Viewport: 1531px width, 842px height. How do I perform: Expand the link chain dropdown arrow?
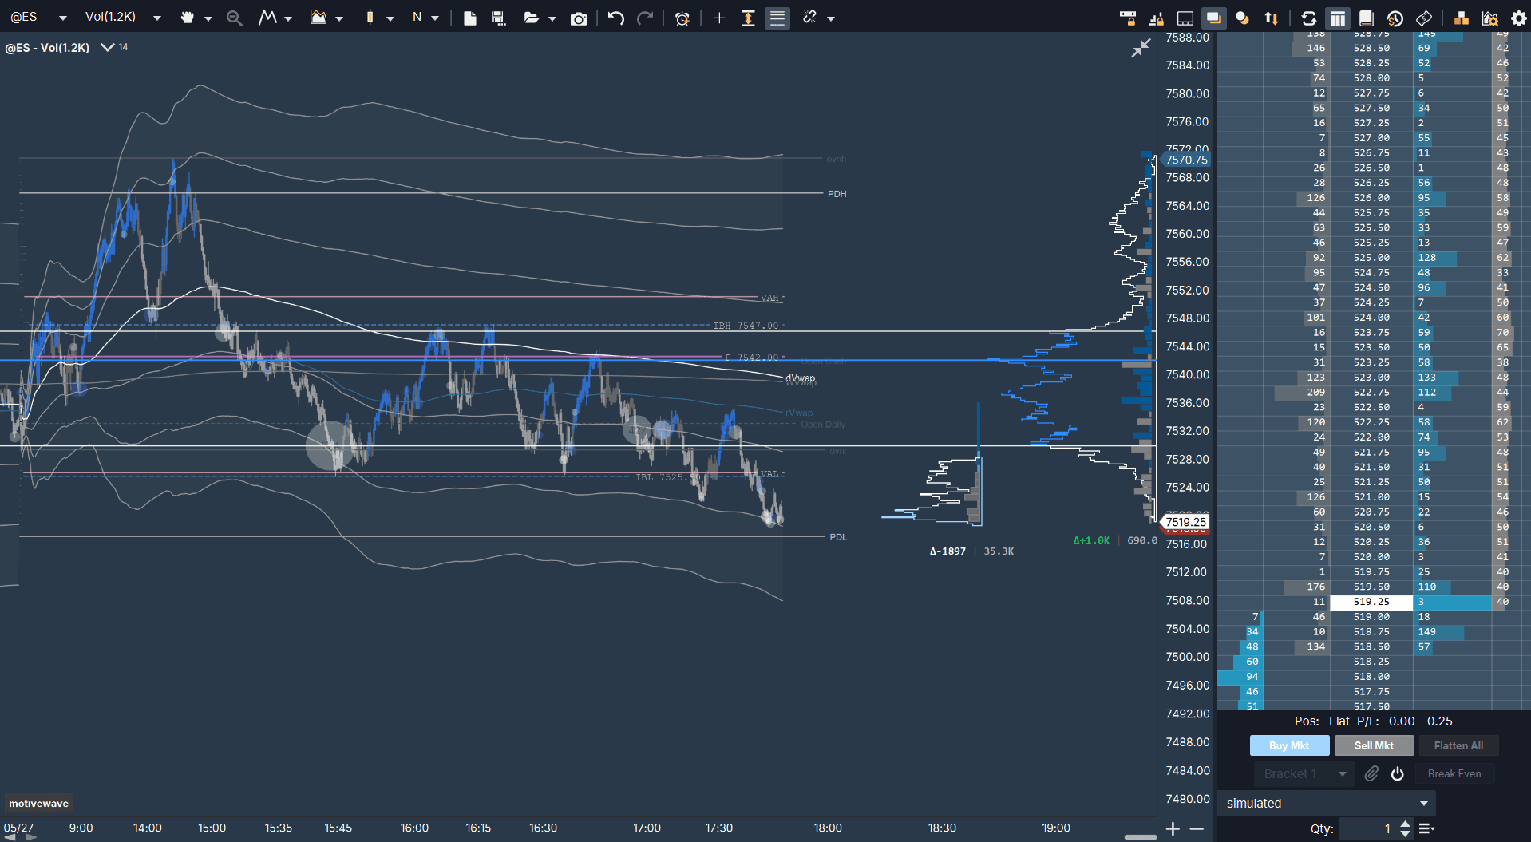click(831, 18)
